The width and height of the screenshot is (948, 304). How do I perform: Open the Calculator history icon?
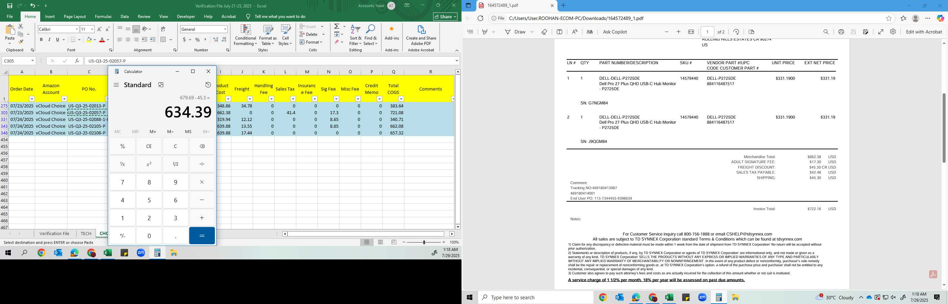(x=208, y=85)
